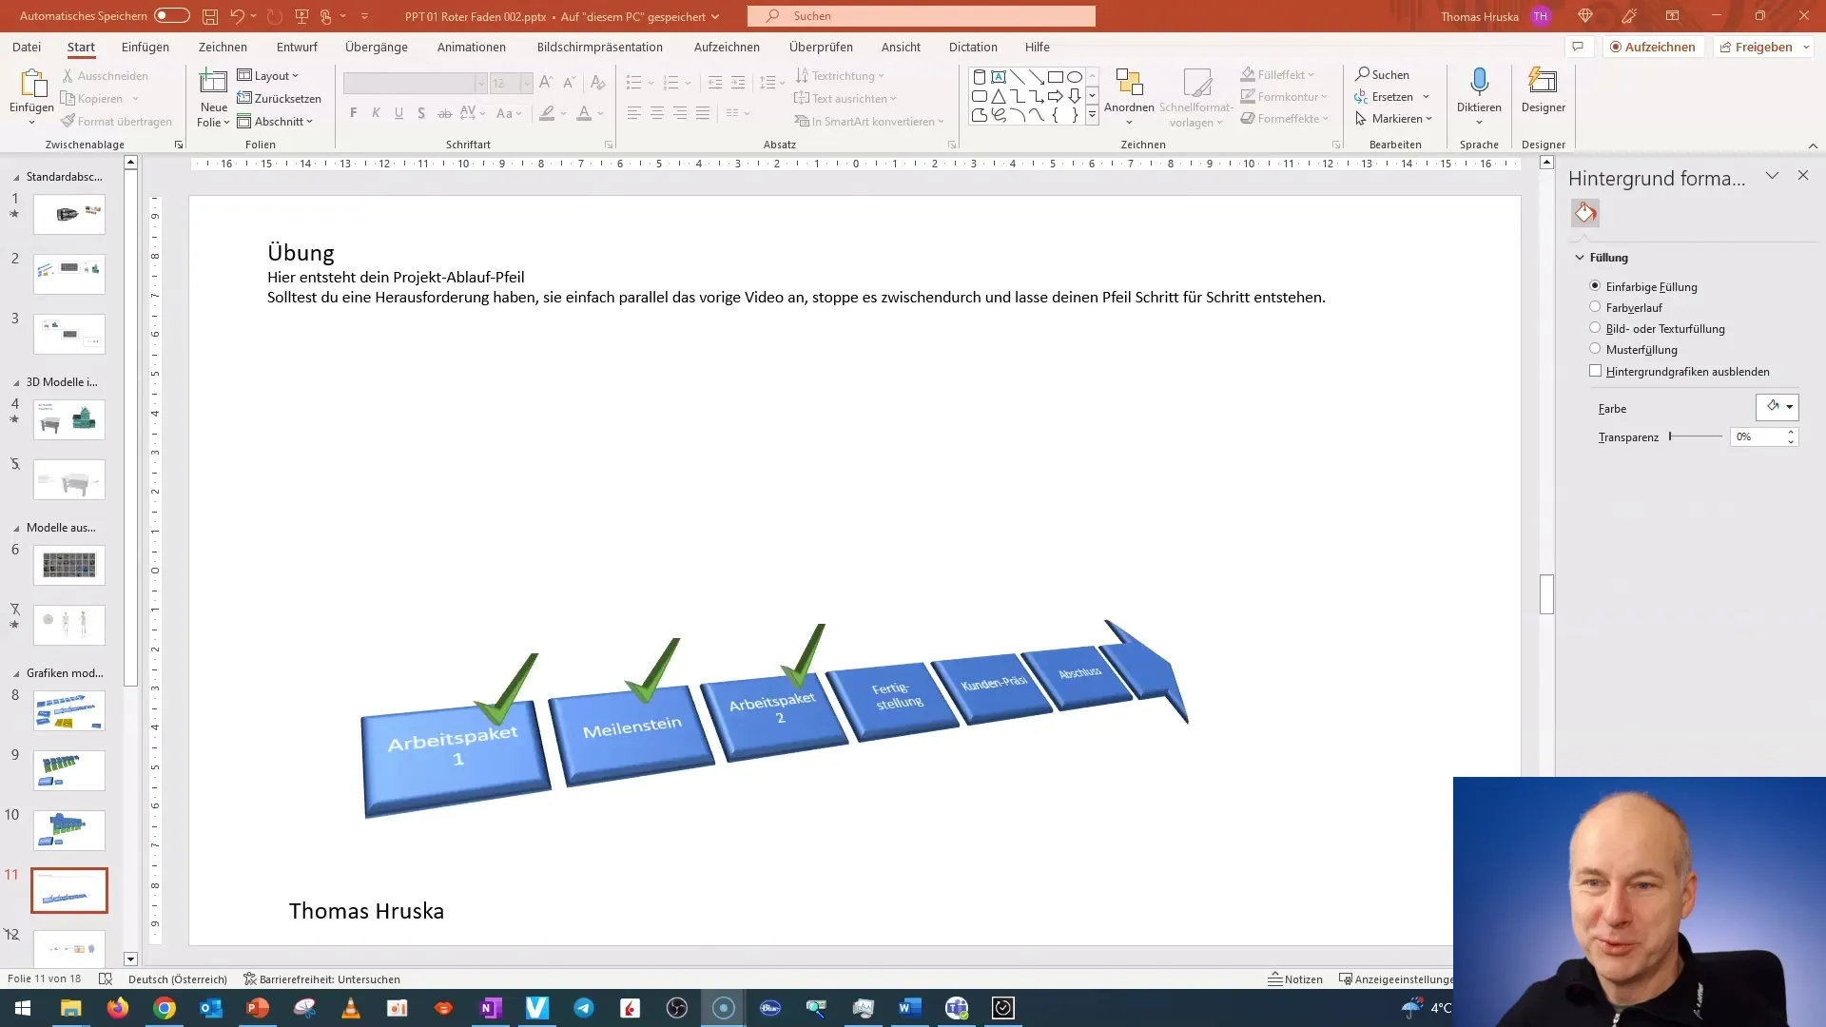The width and height of the screenshot is (1826, 1027).
Task: Select Farb- oder Texturfüllung option
Action: (1593, 328)
